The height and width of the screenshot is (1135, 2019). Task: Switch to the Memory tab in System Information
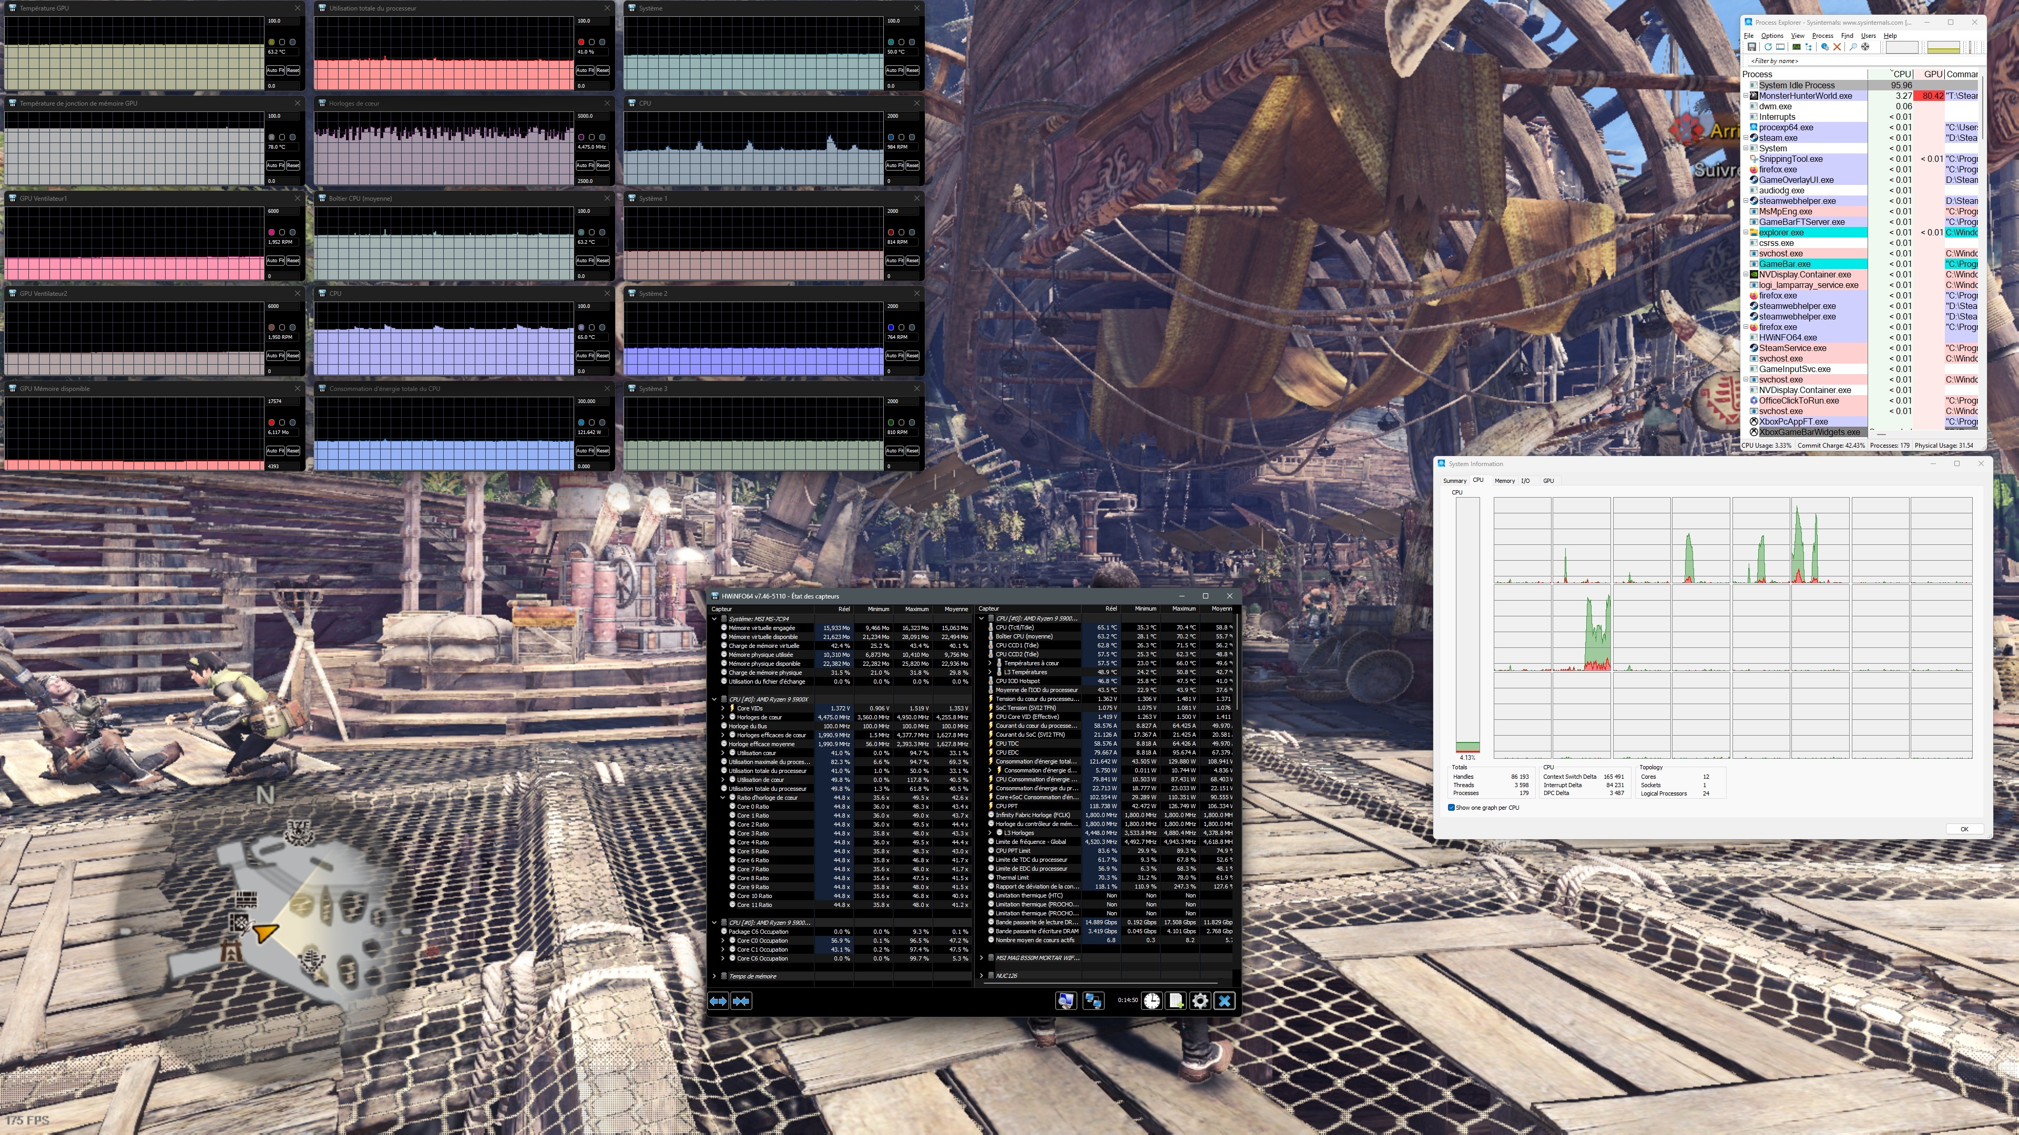point(1504,481)
